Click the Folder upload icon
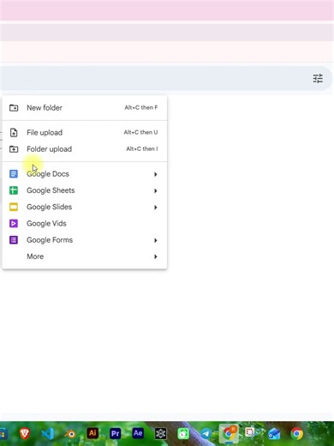Screen dimensions: 334x446 point(14,149)
